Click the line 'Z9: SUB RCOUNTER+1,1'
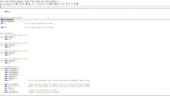The height and width of the screenshot is (96, 170). (10, 69)
